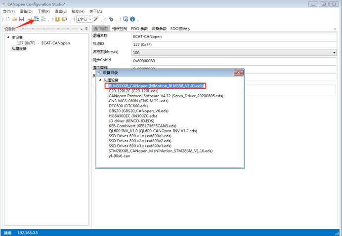Open the 语言(L) menu
The image size is (342, 236).
click(x=60, y=11)
